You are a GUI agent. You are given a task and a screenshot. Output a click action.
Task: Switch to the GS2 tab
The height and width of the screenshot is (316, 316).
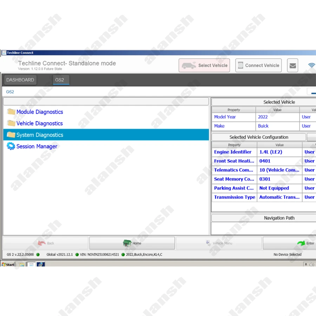point(60,80)
